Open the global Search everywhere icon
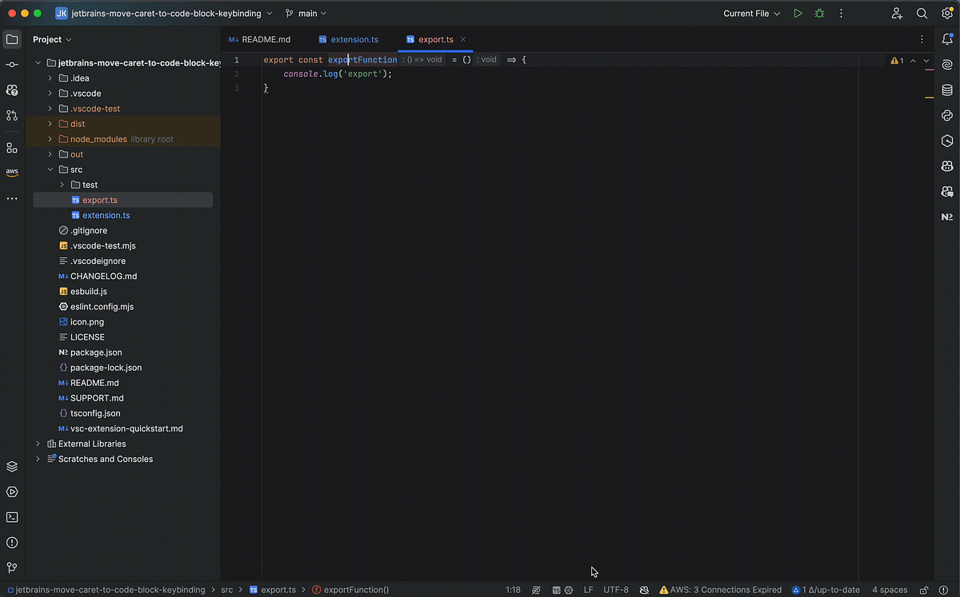The image size is (960, 597). (x=922, y=13)
